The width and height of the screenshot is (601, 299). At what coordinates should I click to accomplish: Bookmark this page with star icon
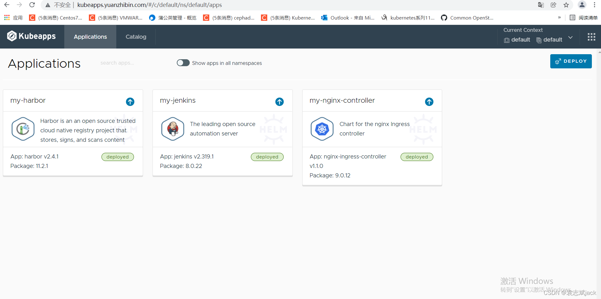click(x=566, y=5)
